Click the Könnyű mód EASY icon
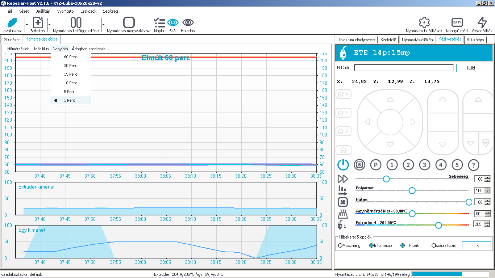This screenshot has height=278, width=495. coord(457,23)
